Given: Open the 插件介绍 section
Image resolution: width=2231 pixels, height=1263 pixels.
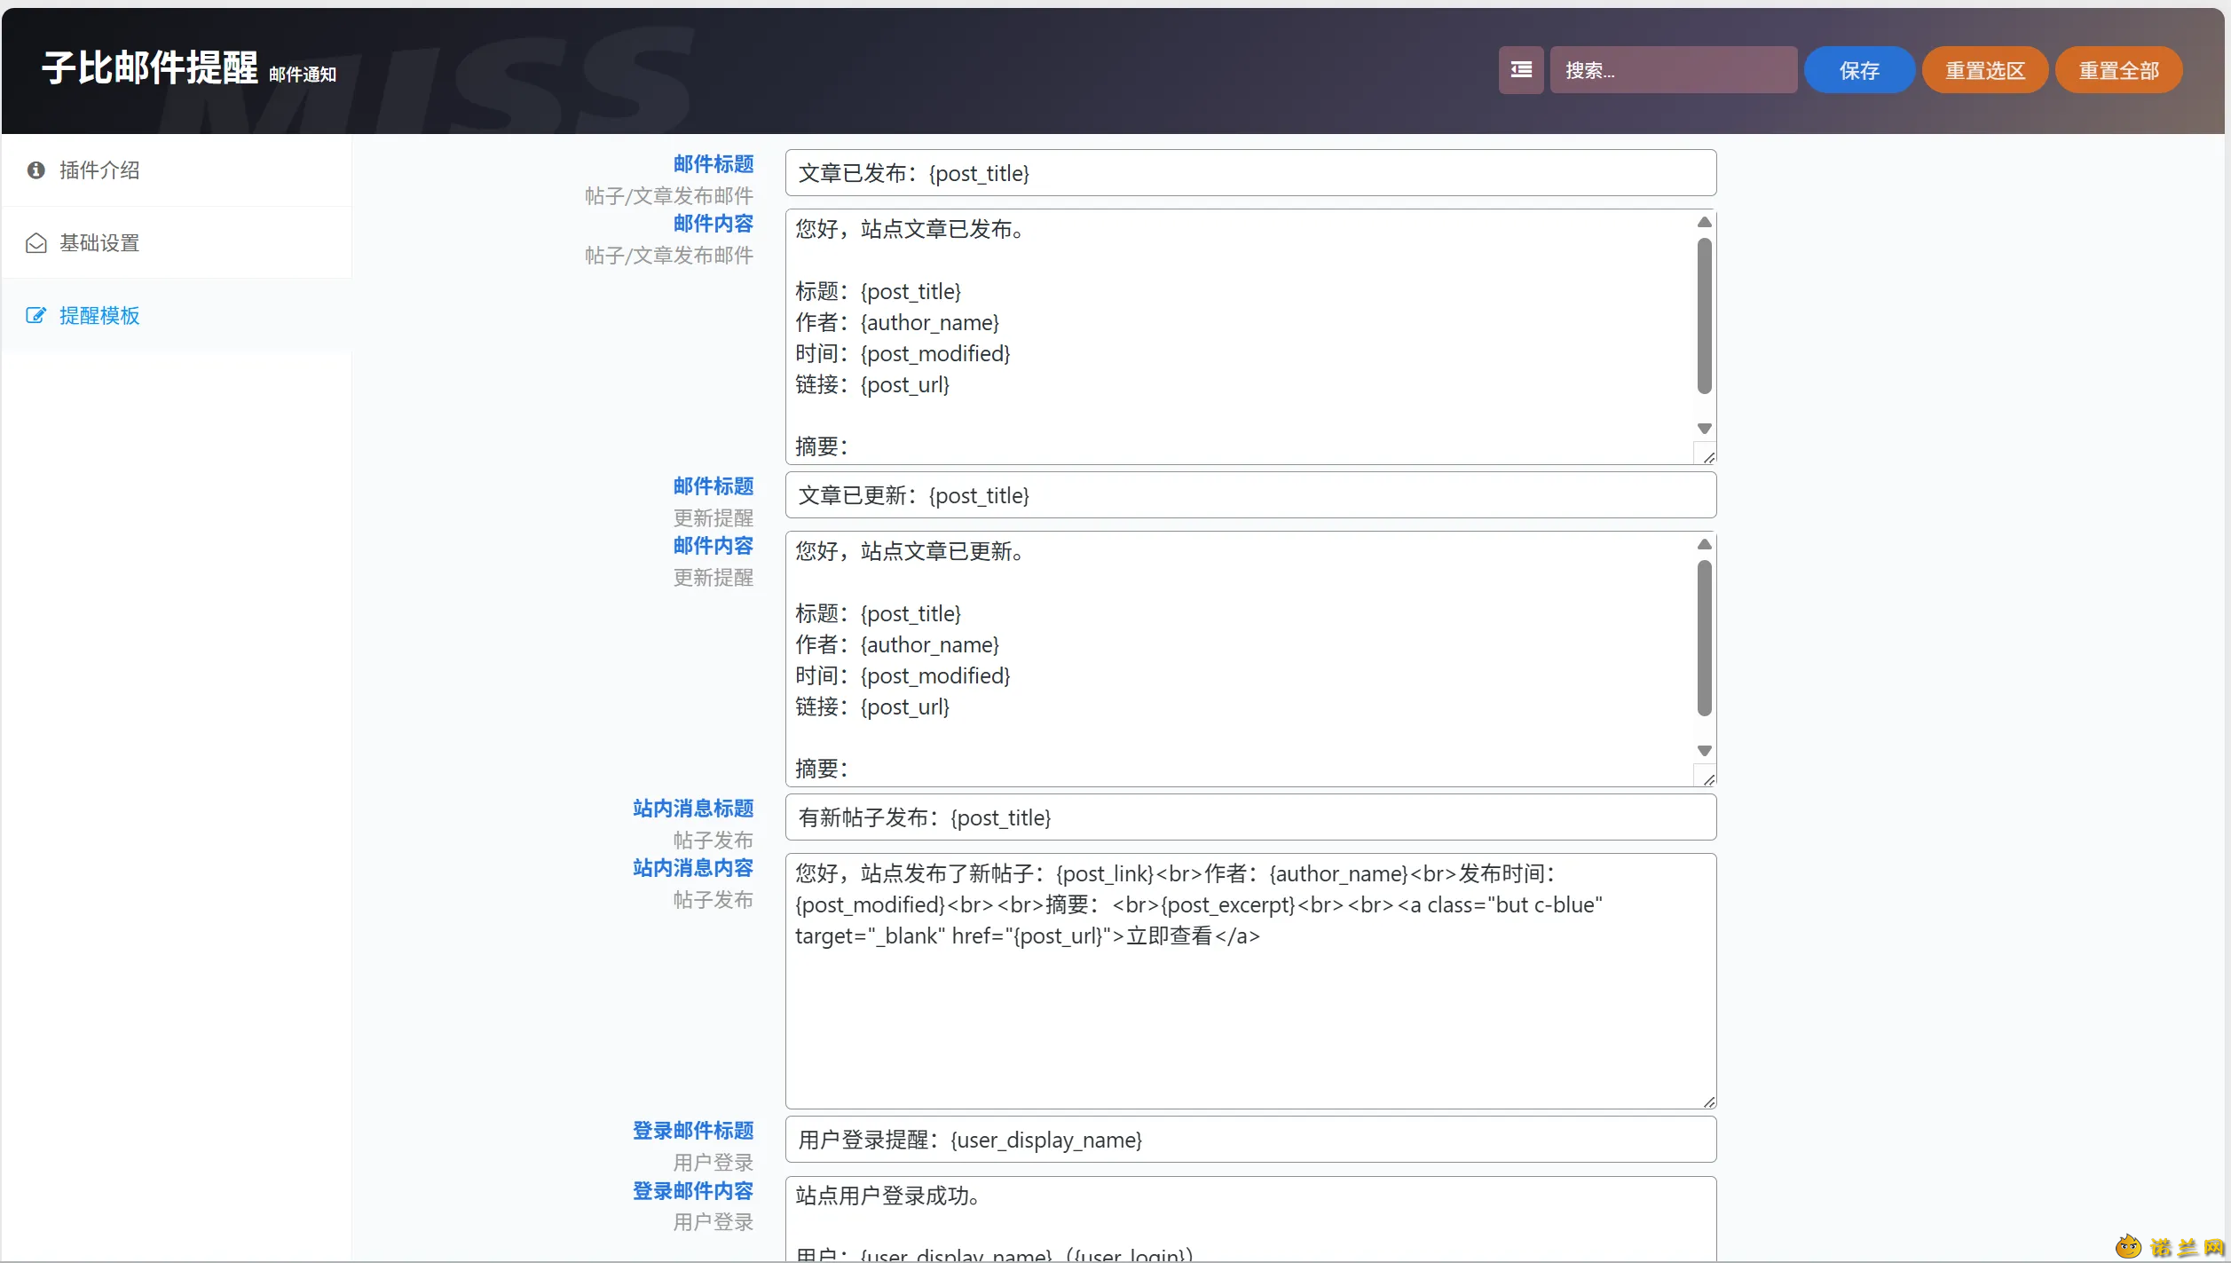Looking at the screenshot, I should pos(177,170).
